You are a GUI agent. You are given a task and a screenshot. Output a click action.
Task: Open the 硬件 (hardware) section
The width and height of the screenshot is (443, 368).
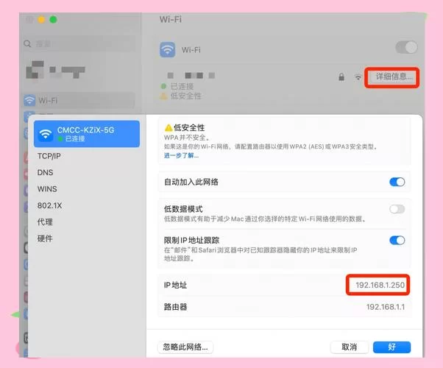tap(45, 238)
